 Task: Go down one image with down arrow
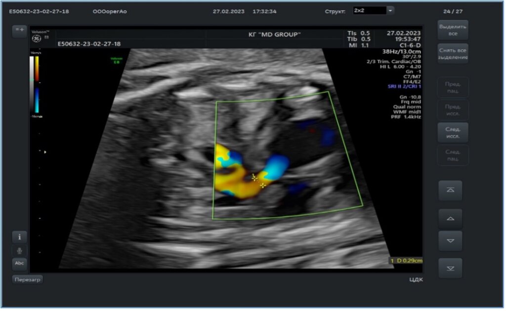(x=450, y=241)
